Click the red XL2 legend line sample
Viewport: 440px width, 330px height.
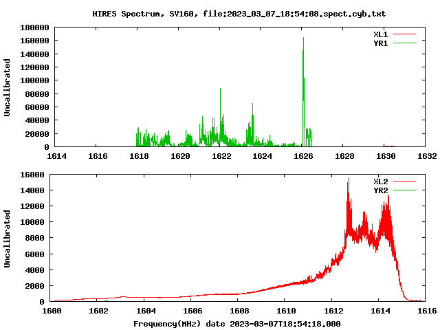[404, 181]
